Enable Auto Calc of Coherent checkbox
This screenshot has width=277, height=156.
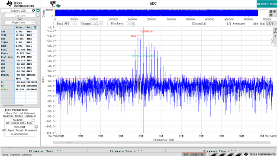click(5, 113)
